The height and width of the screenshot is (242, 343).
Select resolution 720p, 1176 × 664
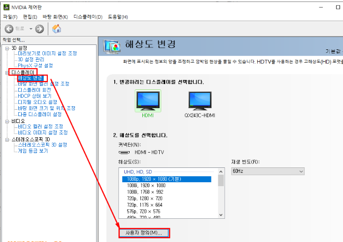(x=144, y=205)
